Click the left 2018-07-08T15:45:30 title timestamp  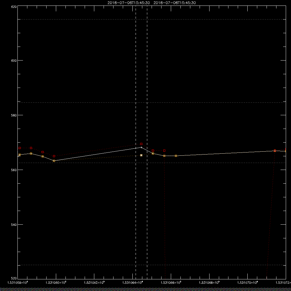129,3
